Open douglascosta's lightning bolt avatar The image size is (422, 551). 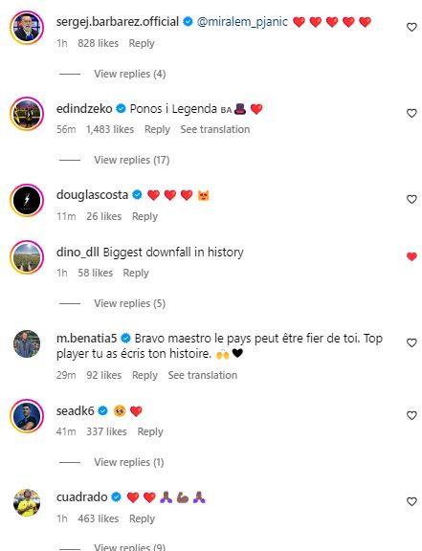[x=27, y=200]
